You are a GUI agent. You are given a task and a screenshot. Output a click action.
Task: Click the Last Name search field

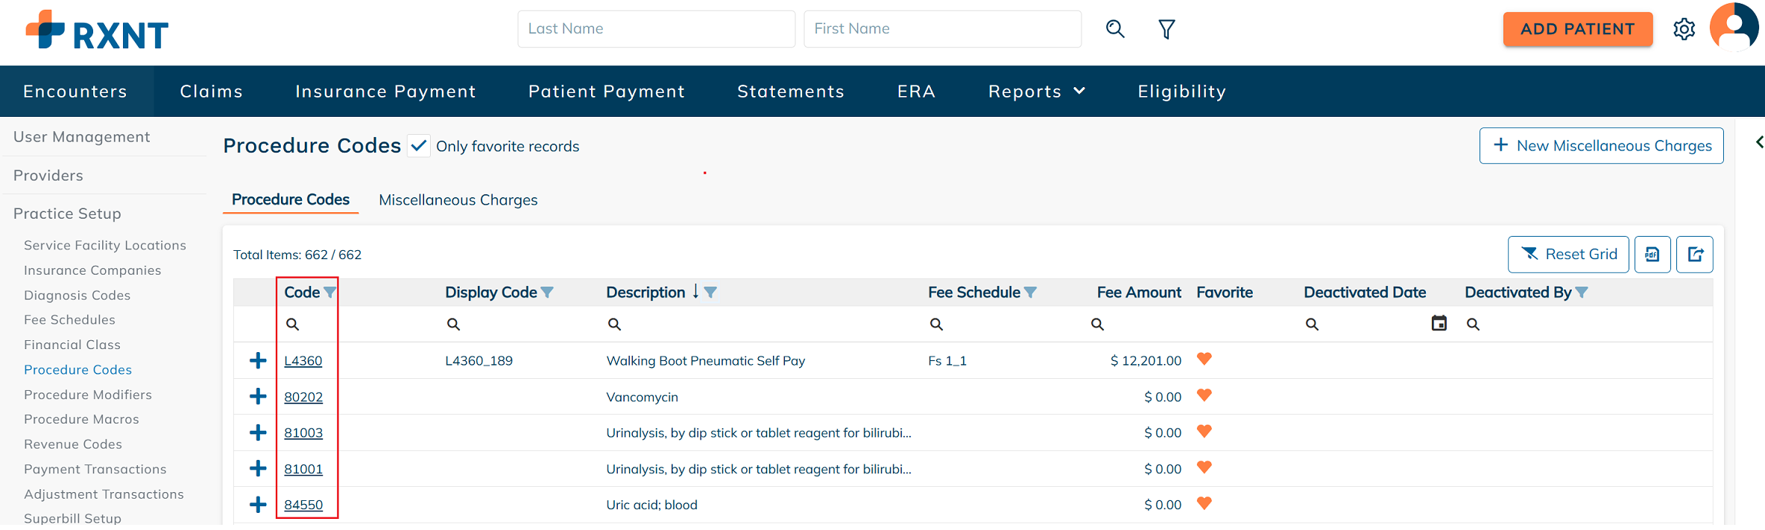[x=656, y=29]
